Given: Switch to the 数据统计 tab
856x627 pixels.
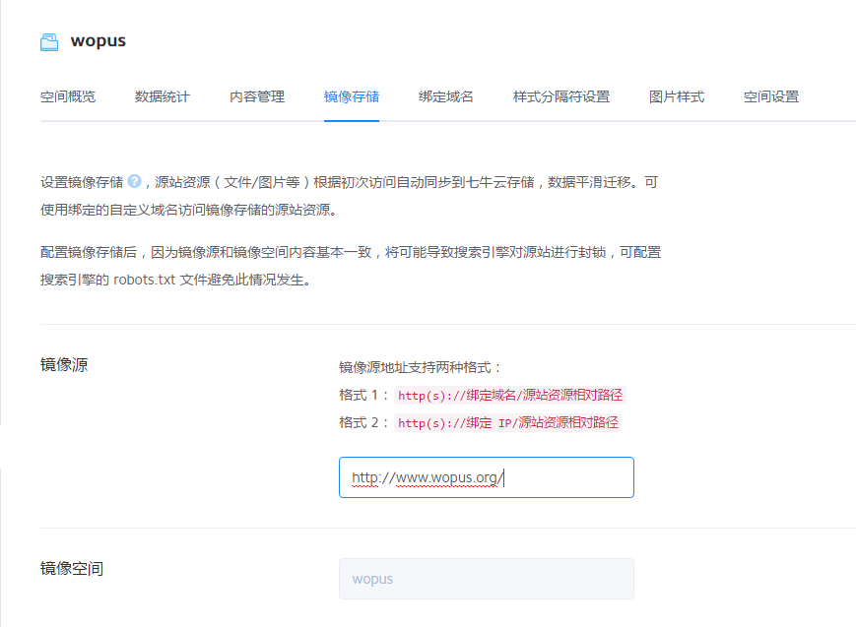Looking at the screenshot, I should pos(163,96).
